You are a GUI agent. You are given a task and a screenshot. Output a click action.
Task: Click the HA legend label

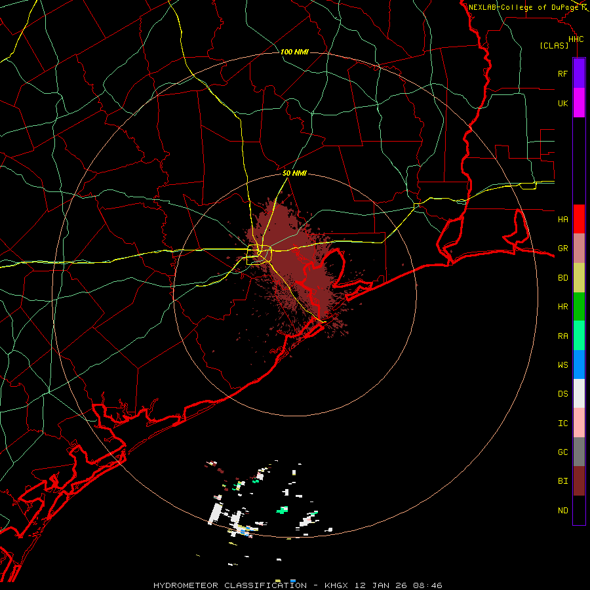coord(562,220)
